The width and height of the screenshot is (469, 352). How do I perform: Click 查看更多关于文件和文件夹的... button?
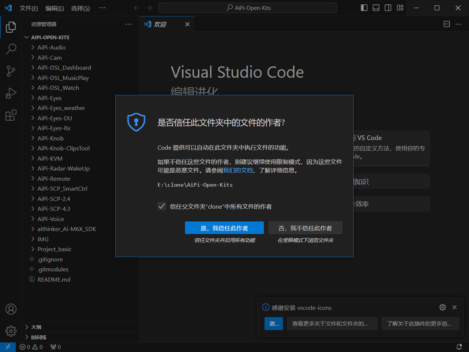pyautogui.click(x=332, y=323)
